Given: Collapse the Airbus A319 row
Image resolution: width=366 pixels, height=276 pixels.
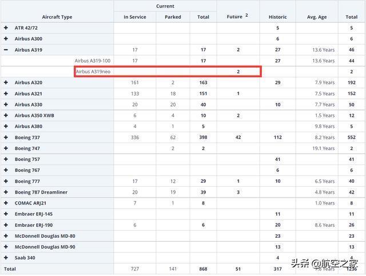Looking at the screenshot, I should (x=6, y=50).
